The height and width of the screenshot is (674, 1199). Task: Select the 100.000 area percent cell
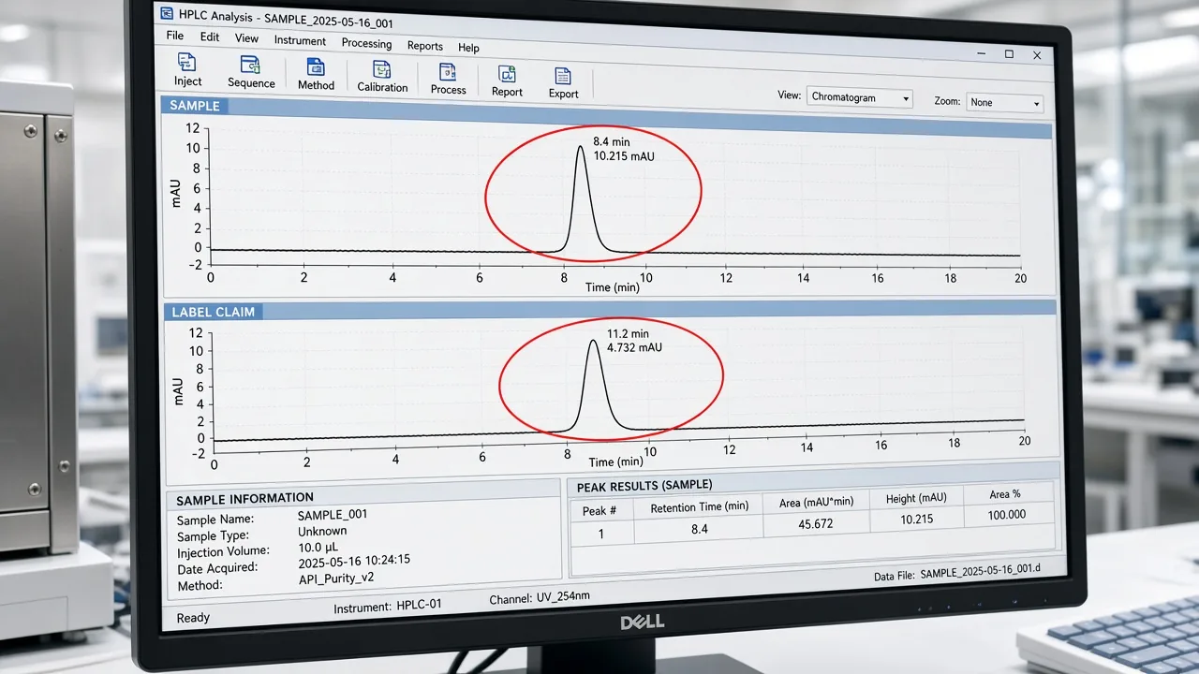[1007, 514]
